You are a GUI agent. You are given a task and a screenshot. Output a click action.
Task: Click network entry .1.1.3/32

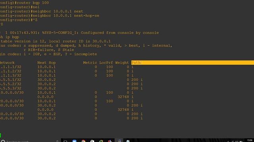point(11,75)
